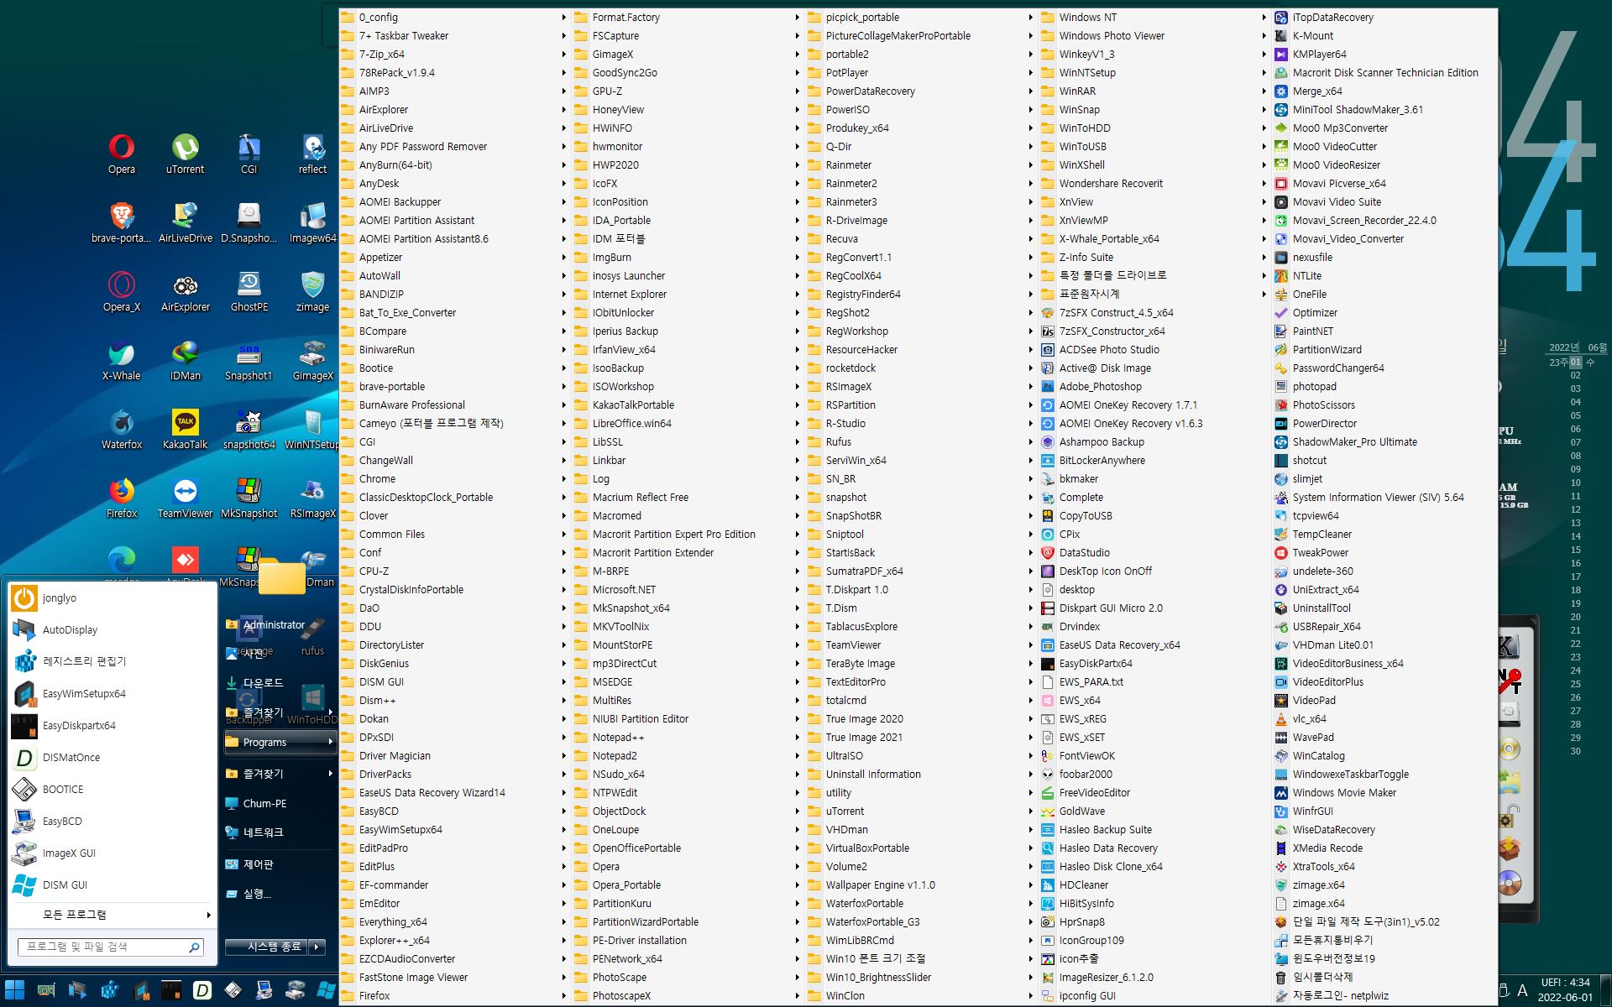Expand the 7-Zip_x64 folder
The height and width of the screenshot is (1007, 1612).
[454, 54]
